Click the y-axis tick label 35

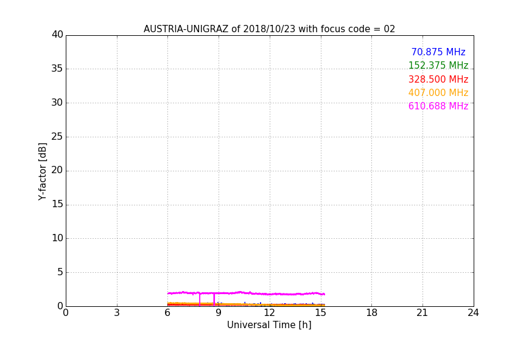click(x=57, y=69)
